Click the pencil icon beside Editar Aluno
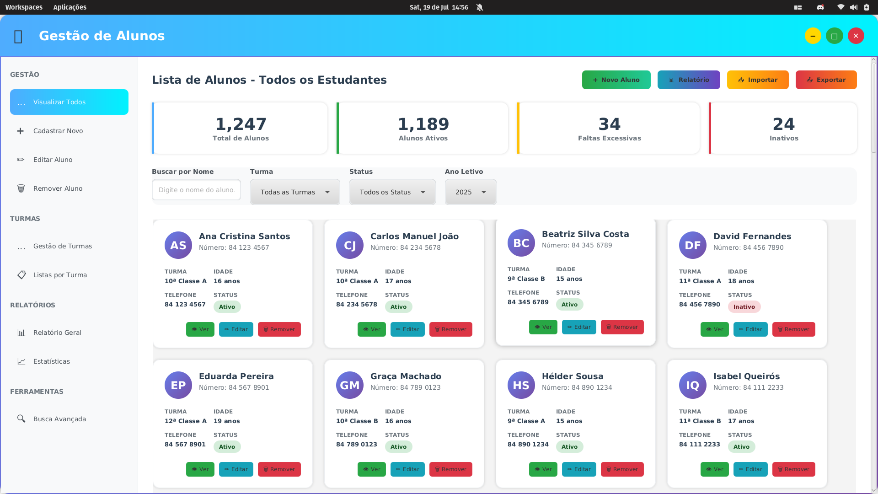This screenshot has width=878, height=494. point(21,160)
